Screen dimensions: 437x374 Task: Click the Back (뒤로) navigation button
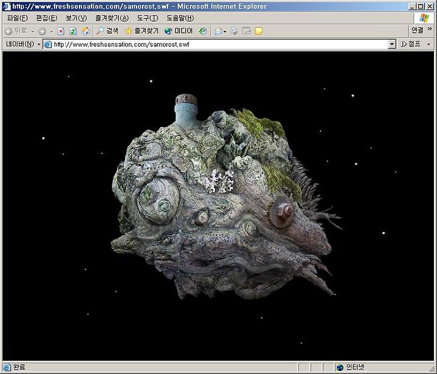point(16,31)
